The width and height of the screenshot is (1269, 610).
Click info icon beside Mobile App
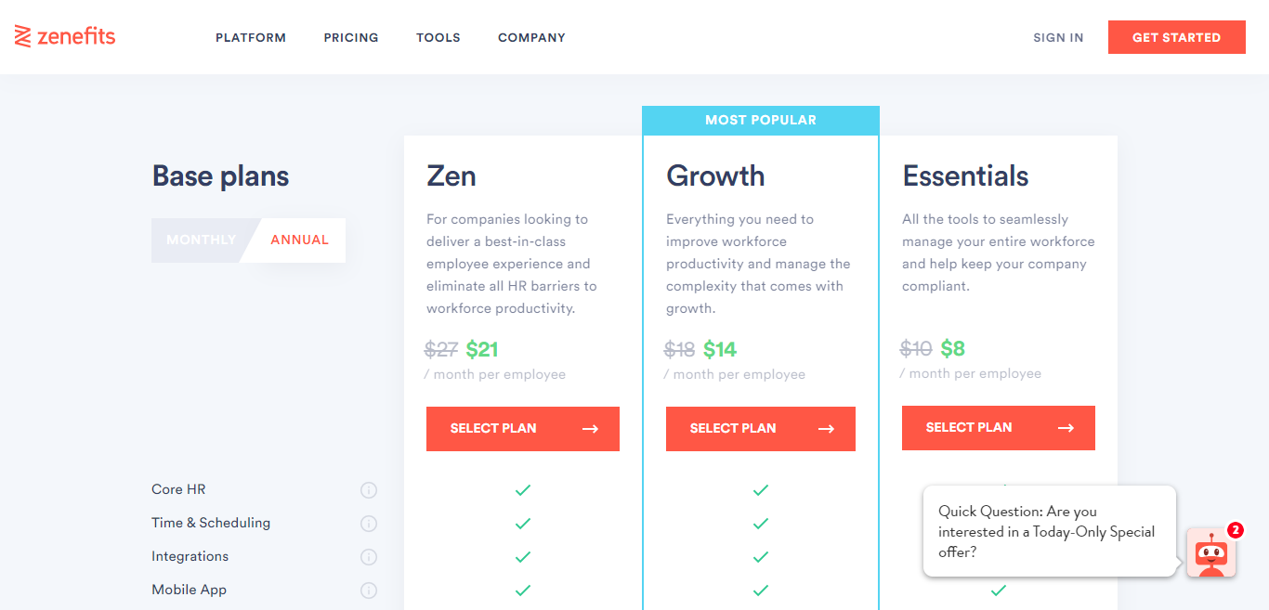[x=369, y=591]
